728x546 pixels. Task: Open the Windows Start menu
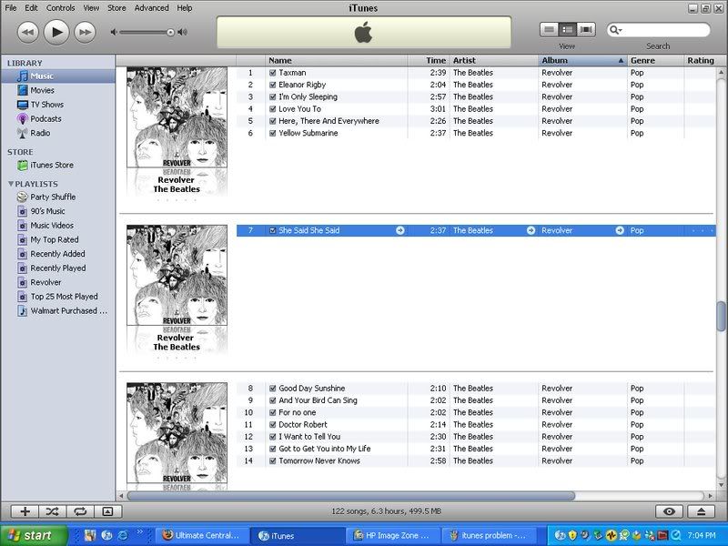tap(33, 535)
